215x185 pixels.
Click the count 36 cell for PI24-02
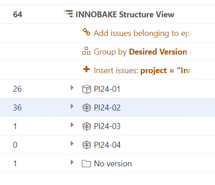coord(17,108)
